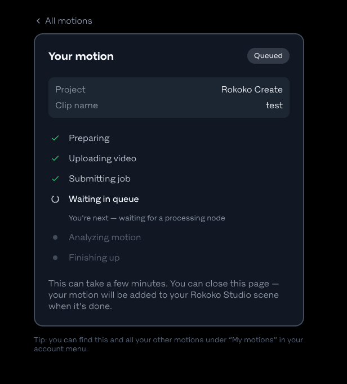This screenshot has height=384, width=347.
Task: Click the Queued status badge
Action: 268,56
